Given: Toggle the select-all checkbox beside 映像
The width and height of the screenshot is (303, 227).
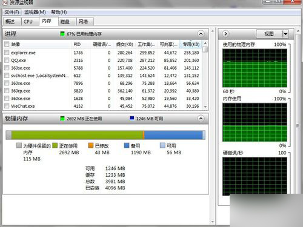Looking at the screenshot, I should click(7, 44).
